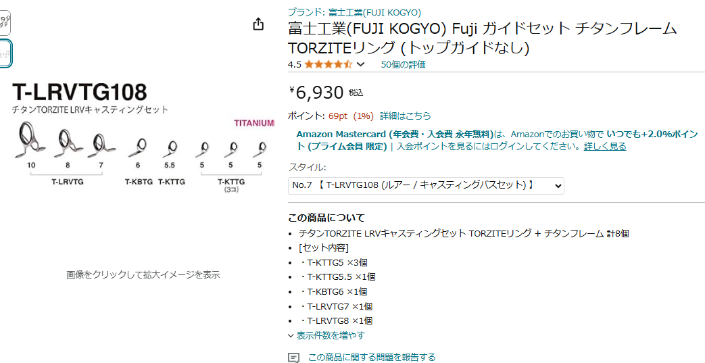Image resolution: width=705 pixels, height=363 pixels.
Task: Open 詳細はこちら points details link
Action: pos(405,116)
